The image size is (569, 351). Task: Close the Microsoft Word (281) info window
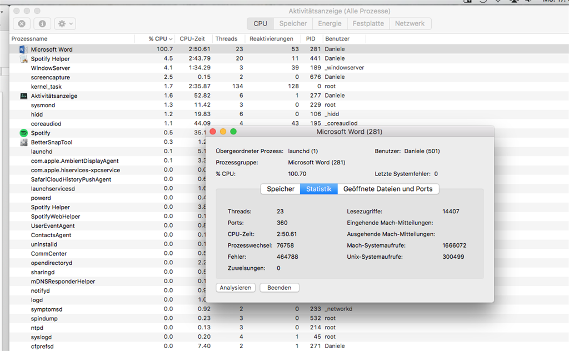click(x=213, y=132)
